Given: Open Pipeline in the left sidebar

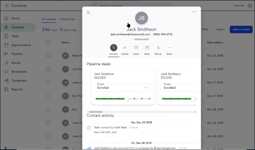Looking at the screenshot, I should tap(17, 54).
